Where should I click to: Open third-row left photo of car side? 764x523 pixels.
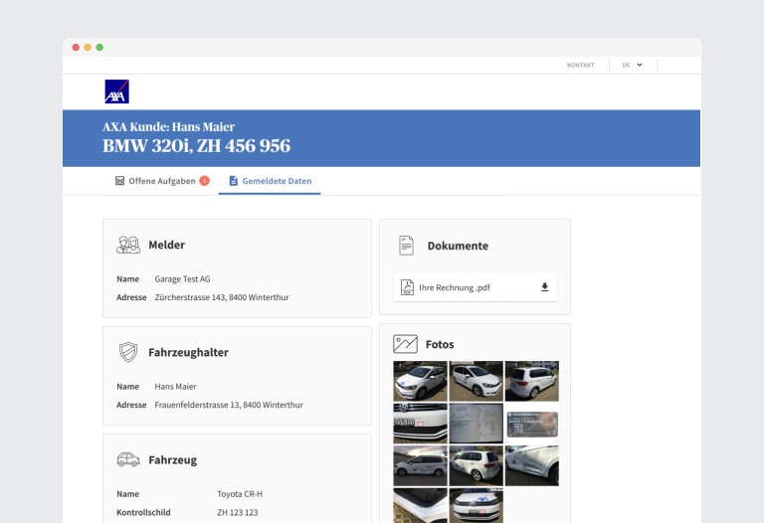tap(420, 465)
